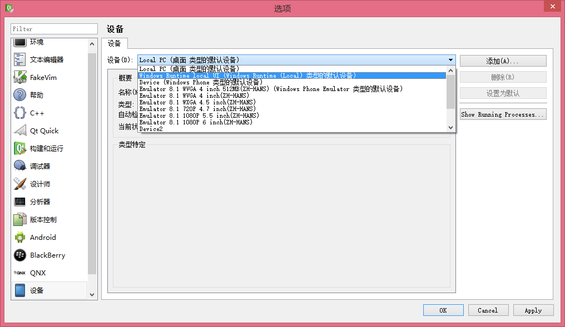The height and width of the screenshot is (327, 565).
Task: Close the 选项 dialog window
Action: tap(552, 7)
